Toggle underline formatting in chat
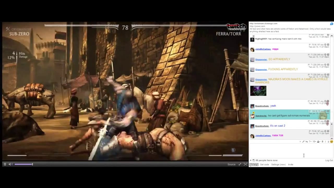 click(x=328, y=142)
